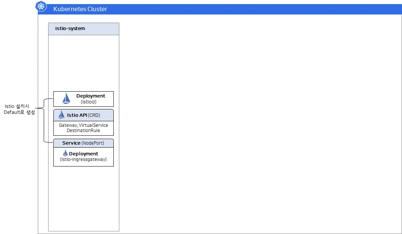Viewport: 402px width, 234px height.
Task: Click the Istio sail icon beside istiod
Action: click(x=66, y=98)
